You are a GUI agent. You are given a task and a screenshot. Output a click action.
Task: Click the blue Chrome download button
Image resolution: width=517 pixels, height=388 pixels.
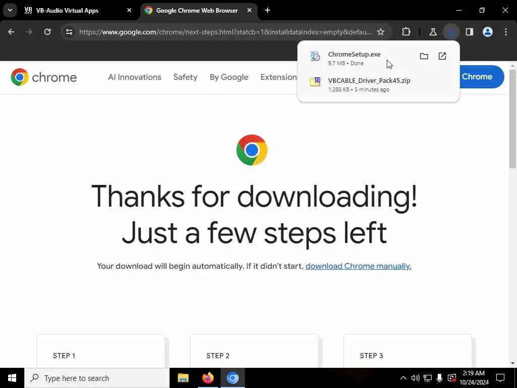point(481,77)
